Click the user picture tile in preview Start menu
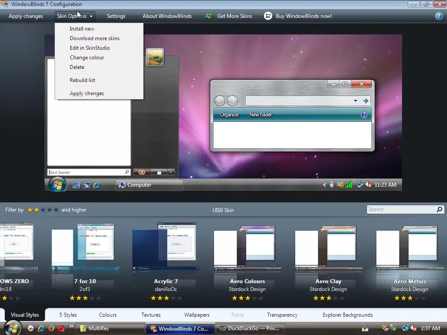 [x=155, y=58]
